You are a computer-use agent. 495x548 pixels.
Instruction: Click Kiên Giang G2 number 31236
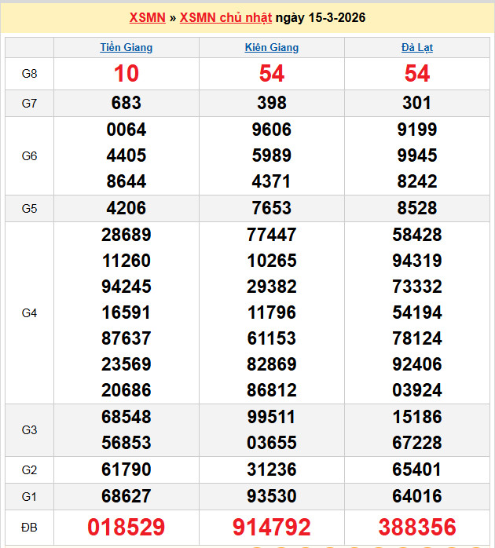click(x=272, y=469)
